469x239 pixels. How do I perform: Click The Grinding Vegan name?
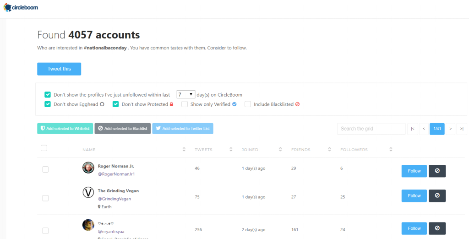click(x=118, y=191)
